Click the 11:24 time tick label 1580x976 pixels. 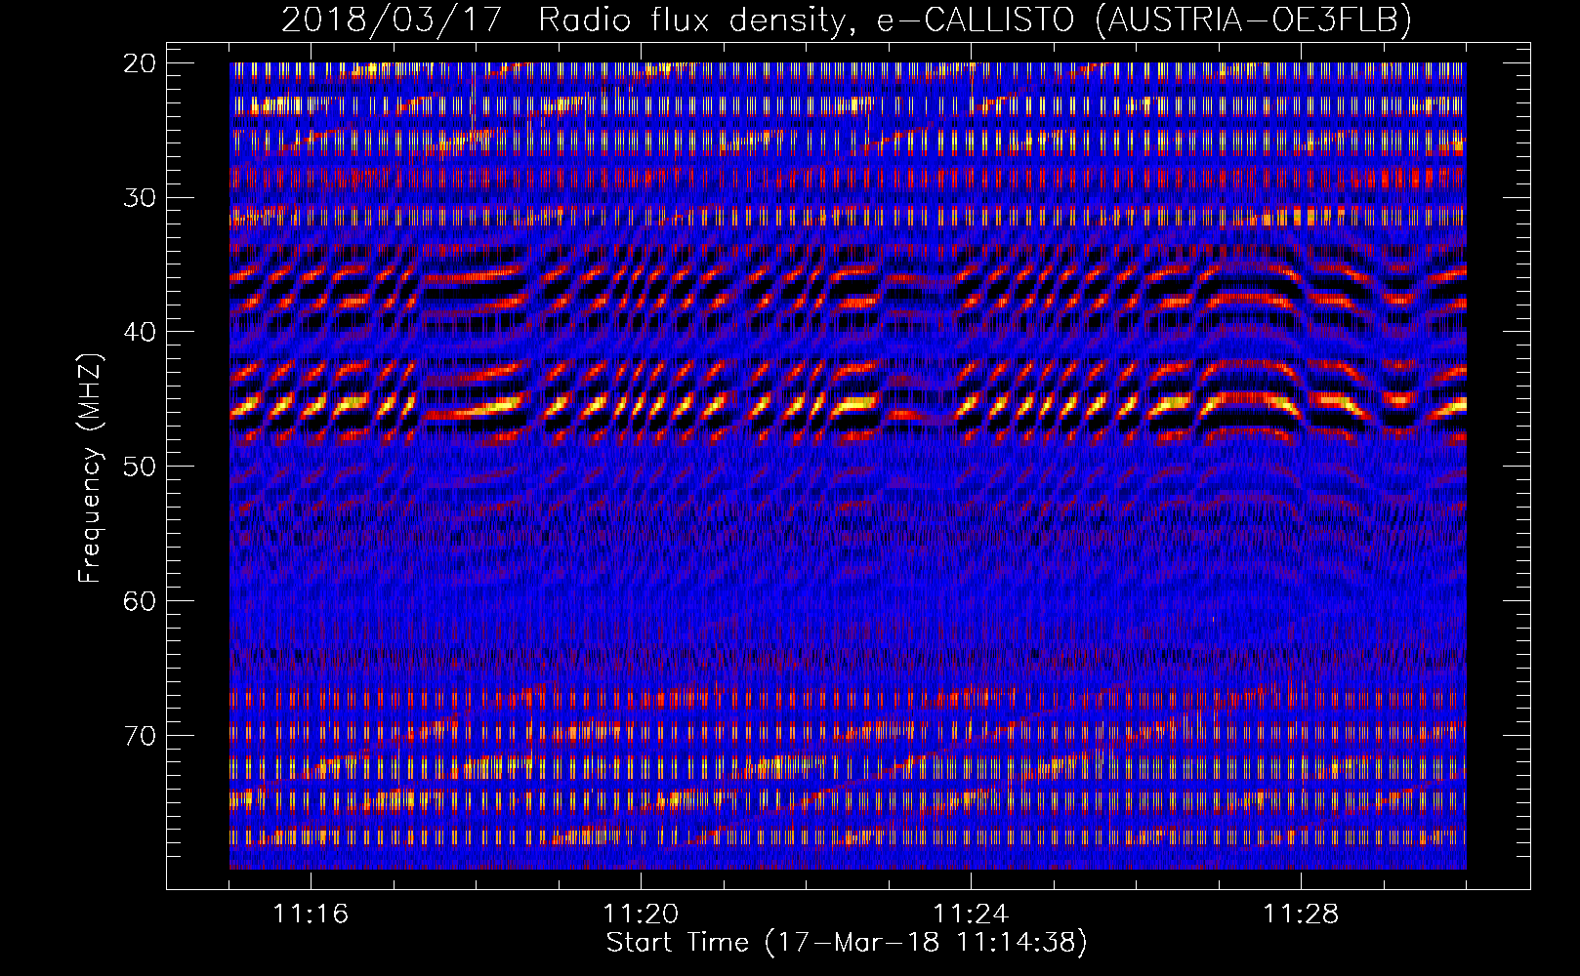[x=971, y=915]
